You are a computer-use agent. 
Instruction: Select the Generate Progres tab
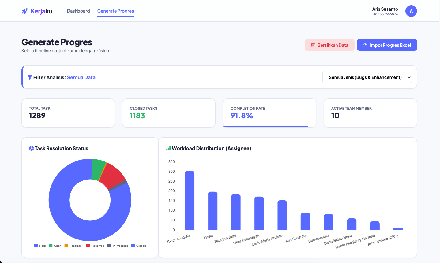click(115, 11)
